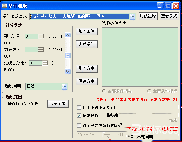Click the 加入条件 button
The width and height of the screenshot is (182, 142).
87,31
